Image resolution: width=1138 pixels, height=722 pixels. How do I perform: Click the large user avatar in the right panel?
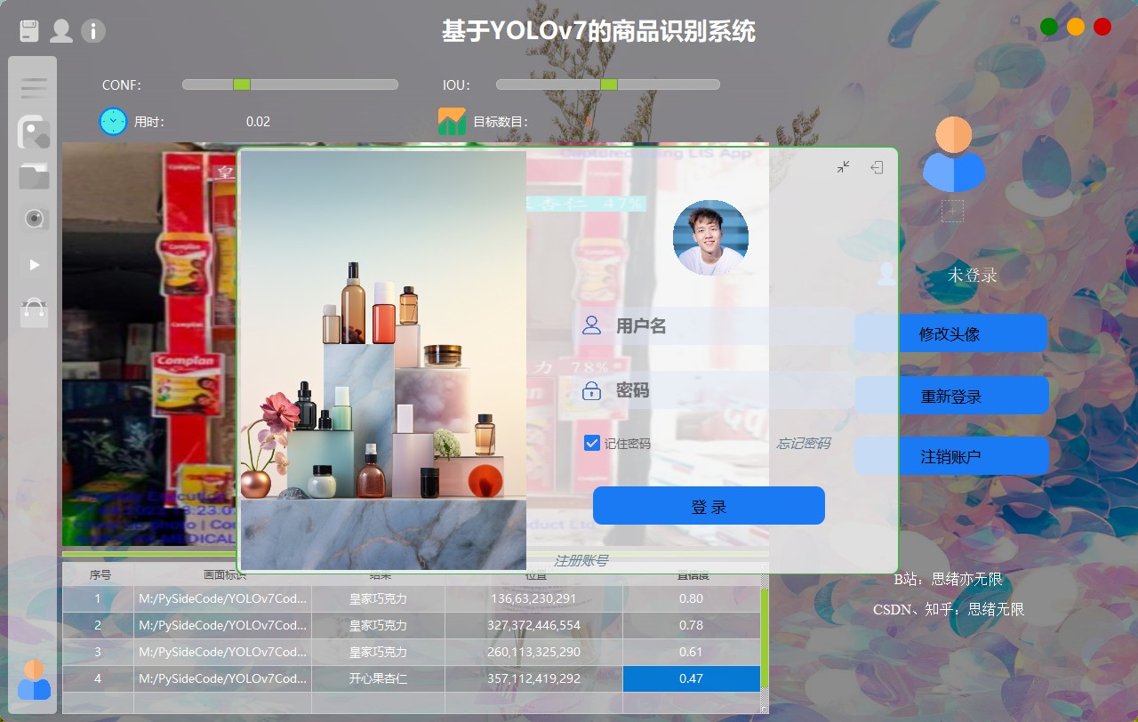tap(953, 155)
